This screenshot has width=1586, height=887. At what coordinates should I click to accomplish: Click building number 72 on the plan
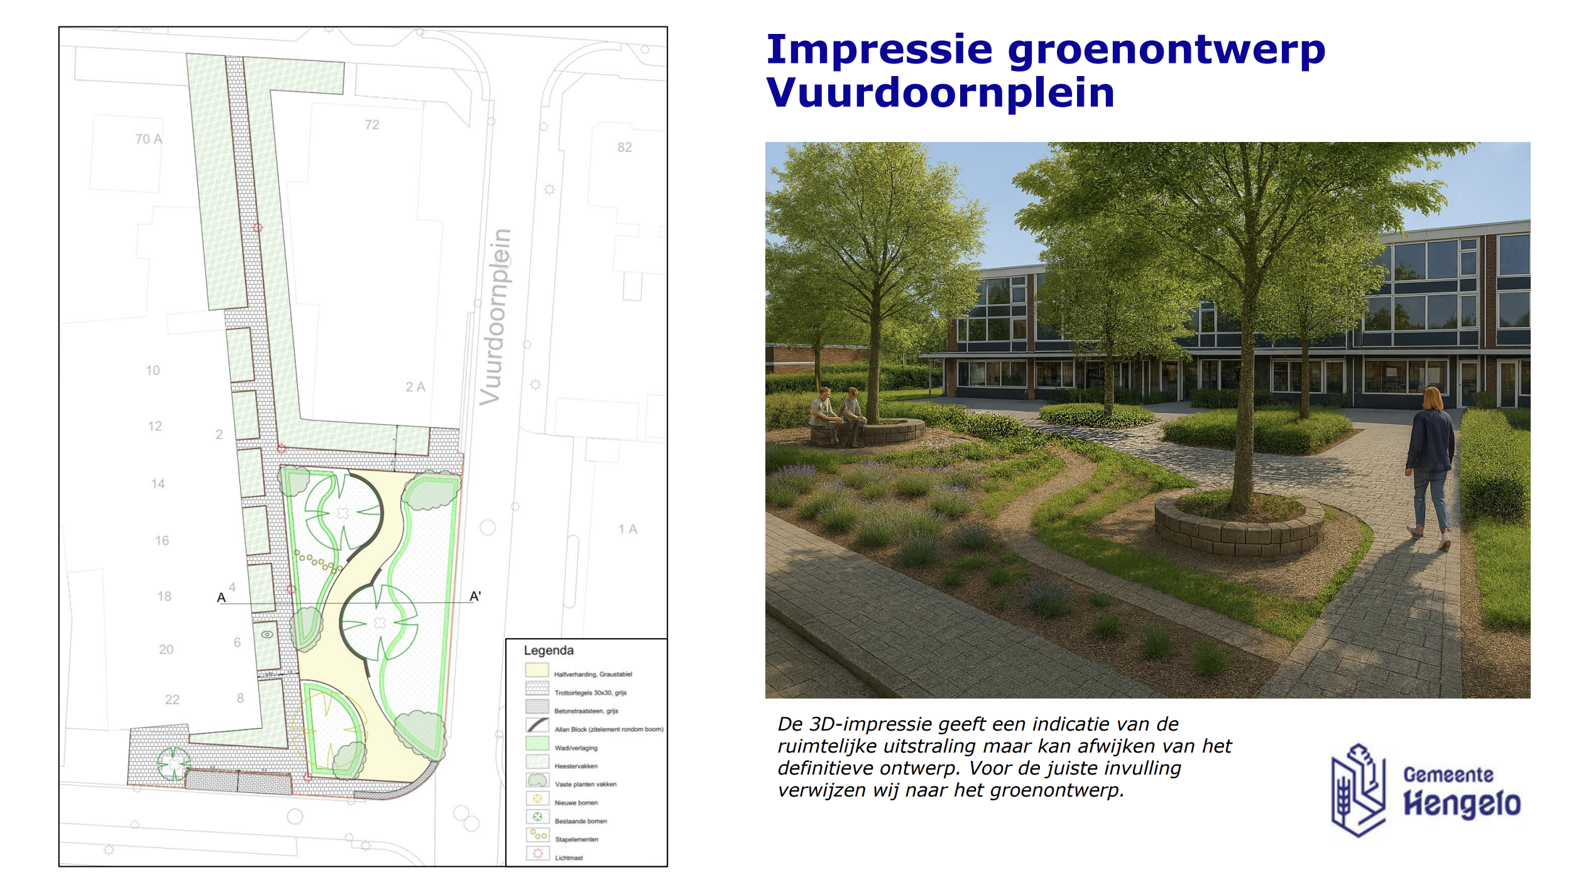click(372, 125)
